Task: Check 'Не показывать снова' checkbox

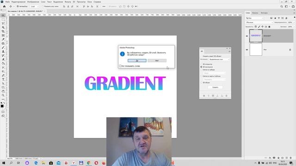Action: coord(120,66)
